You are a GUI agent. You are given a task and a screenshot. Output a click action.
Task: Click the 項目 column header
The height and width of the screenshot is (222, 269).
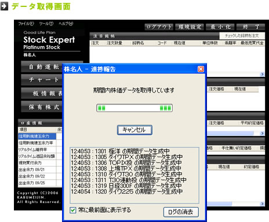pyautogui.click(x=37, y=129)
